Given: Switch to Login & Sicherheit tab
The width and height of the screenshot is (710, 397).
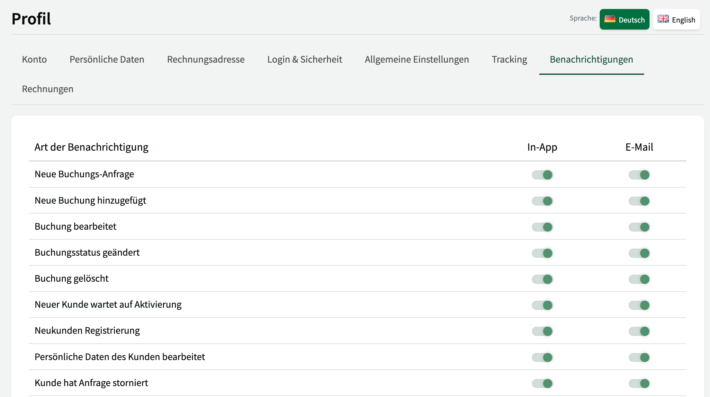Looking at the screenshot, I should pos(305,59).
